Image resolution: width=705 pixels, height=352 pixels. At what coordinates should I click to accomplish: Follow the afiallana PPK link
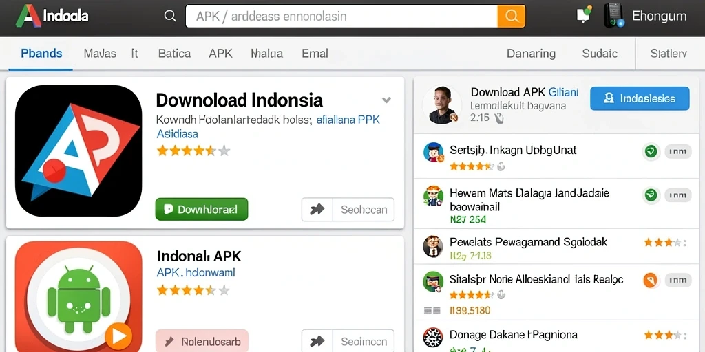(x=348, y=120)
